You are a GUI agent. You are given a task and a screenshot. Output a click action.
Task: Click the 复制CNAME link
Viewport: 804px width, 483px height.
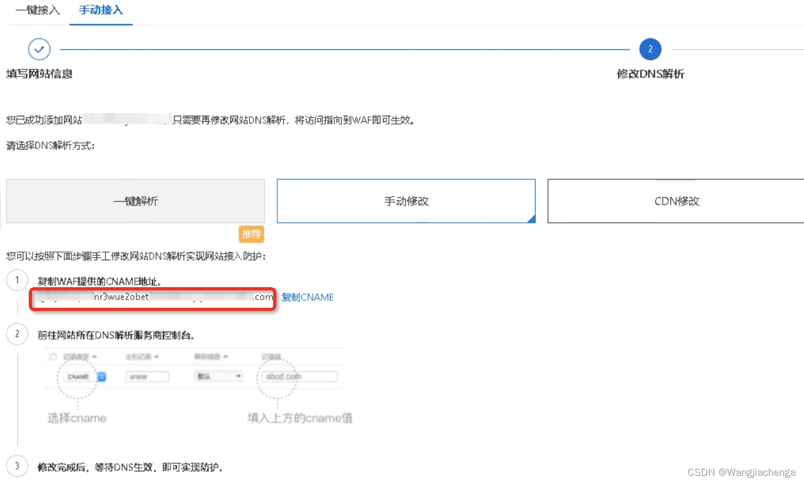coord(307,297)
